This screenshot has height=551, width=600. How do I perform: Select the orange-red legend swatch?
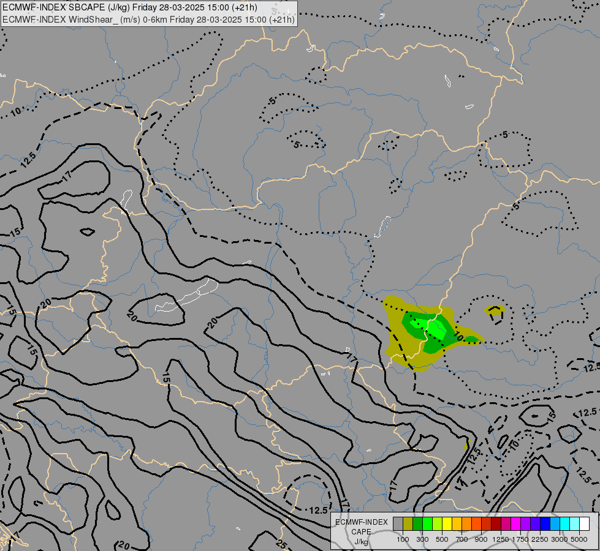[x=476, y=524]
